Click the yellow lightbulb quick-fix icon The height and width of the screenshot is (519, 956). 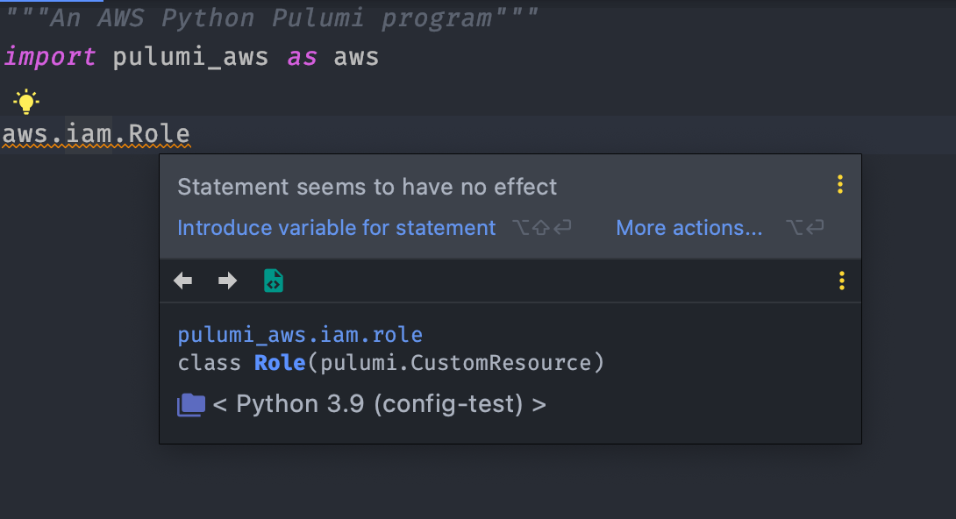26,102
